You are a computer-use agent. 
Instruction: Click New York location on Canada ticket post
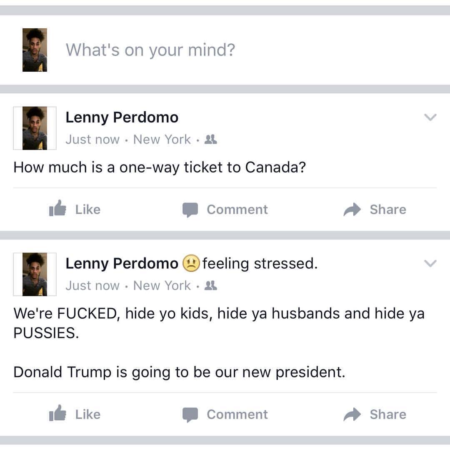click(x=162, y=140)
